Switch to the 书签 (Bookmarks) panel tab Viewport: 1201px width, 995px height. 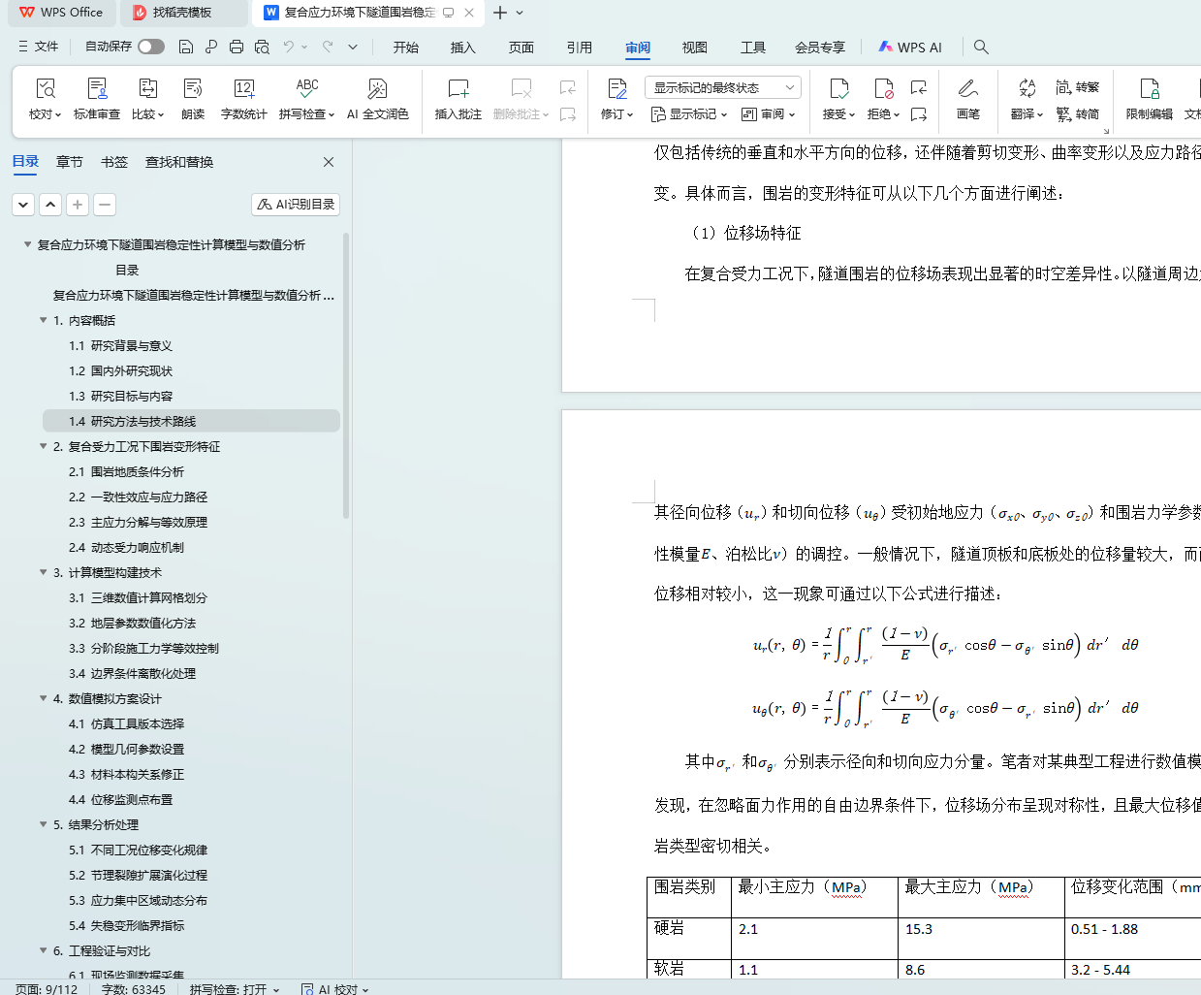click(x=114, y=162)
